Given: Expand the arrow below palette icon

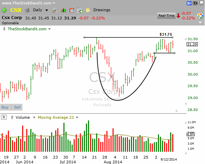Looking at the screenshot, I should tap(200, 22).
